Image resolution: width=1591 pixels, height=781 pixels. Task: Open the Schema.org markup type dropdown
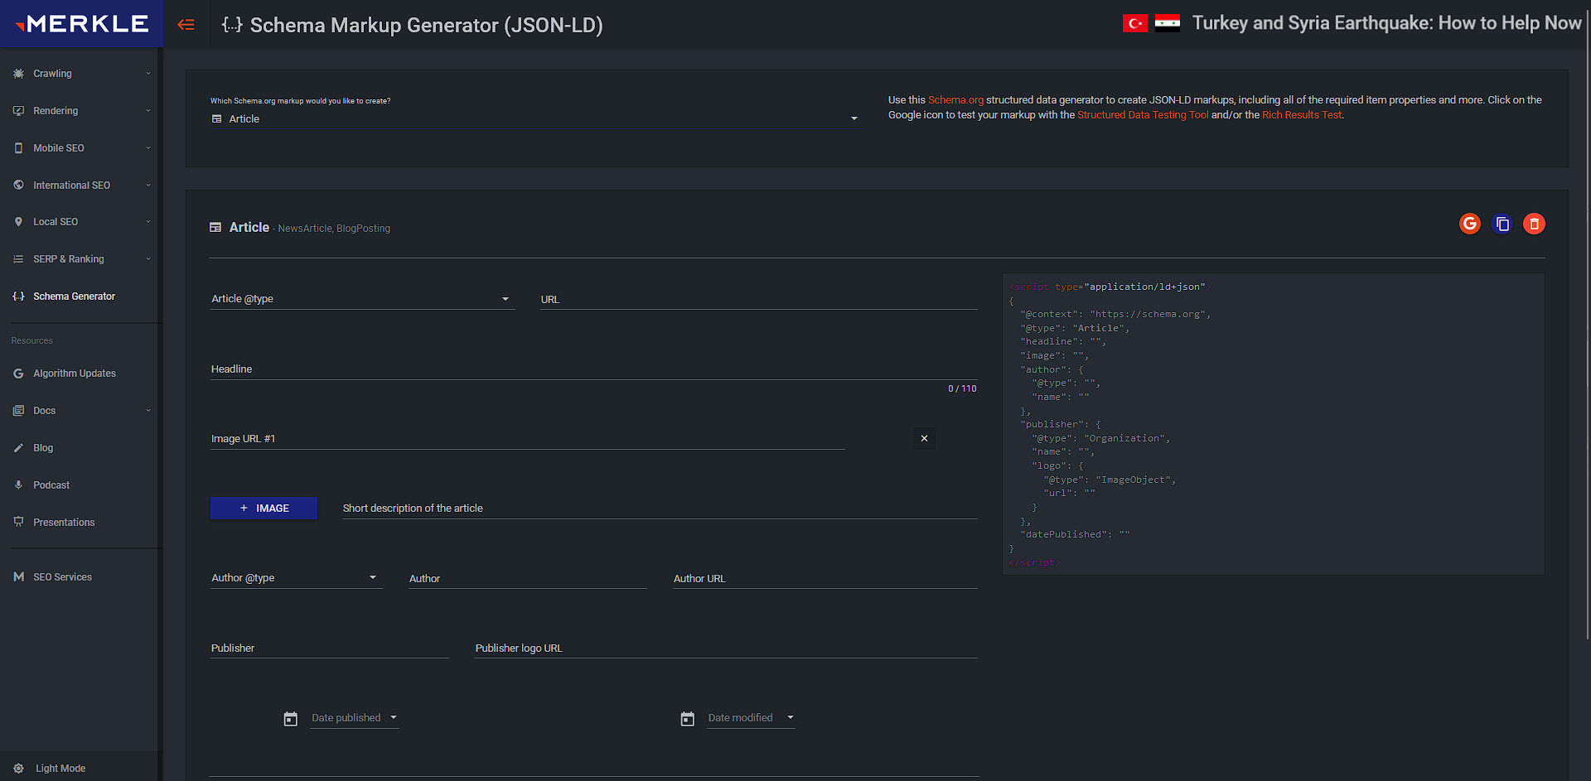click(x=535, y=119)
